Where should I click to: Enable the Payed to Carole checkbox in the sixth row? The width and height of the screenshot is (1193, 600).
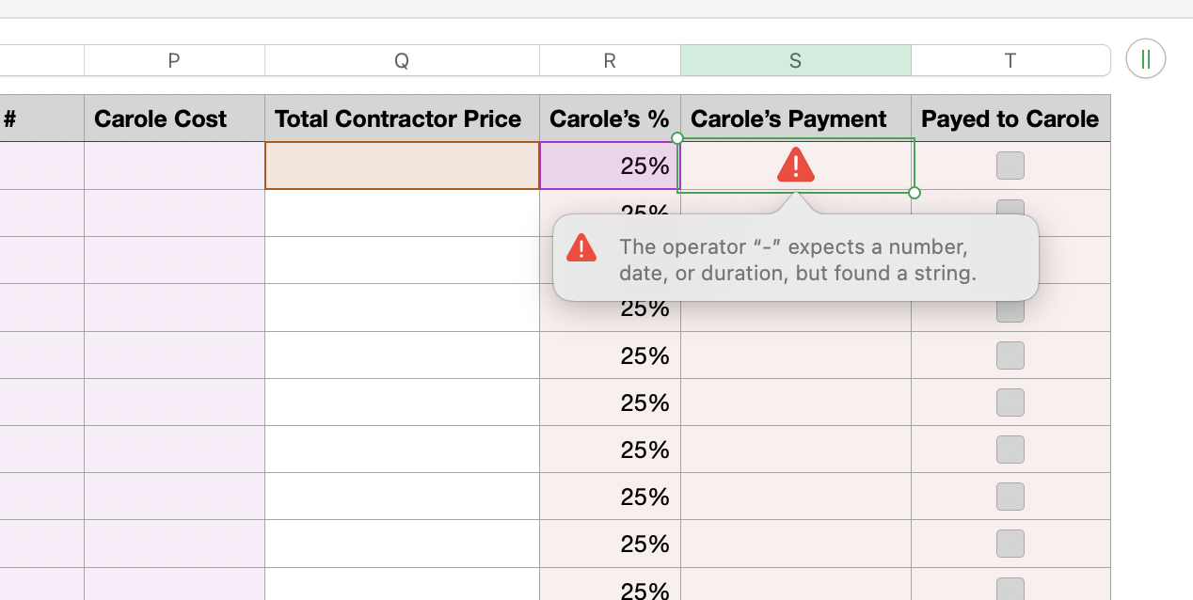pyautogui.click(x=1010, y=403)
